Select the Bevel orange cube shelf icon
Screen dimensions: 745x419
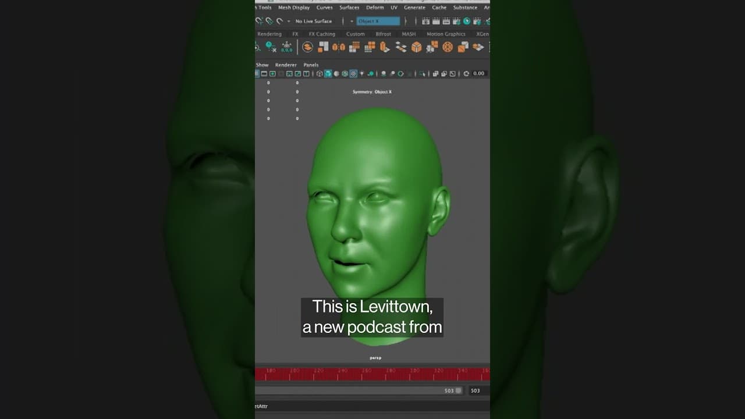(416, 47)
